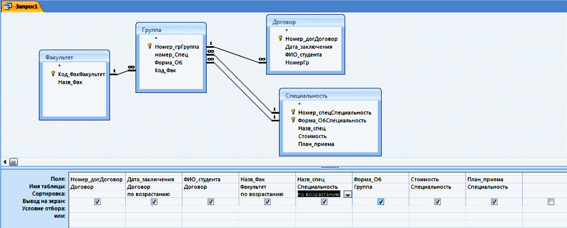This screenshot has width=567, height=228.
Task: Click key icon beside Номер_спецСпециальность field
Action: [293, 112]
